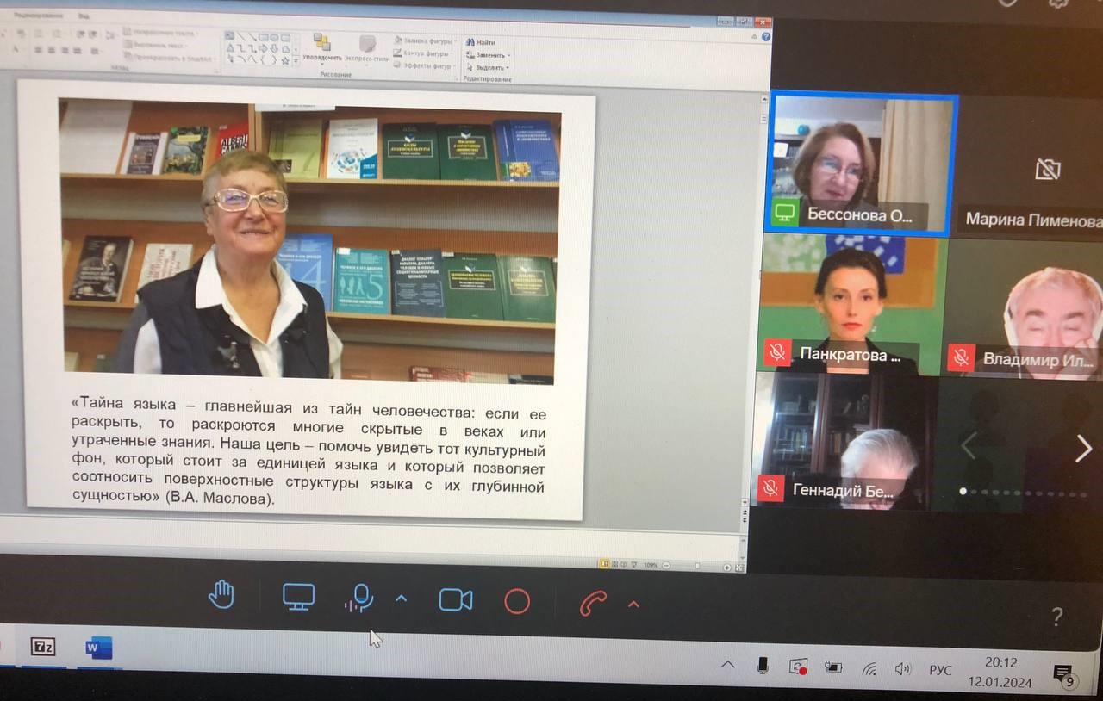The width and height of the screenshot is (1103, 701).
Task: Open the Вид ribbon tab
Action: coord(84,15)
